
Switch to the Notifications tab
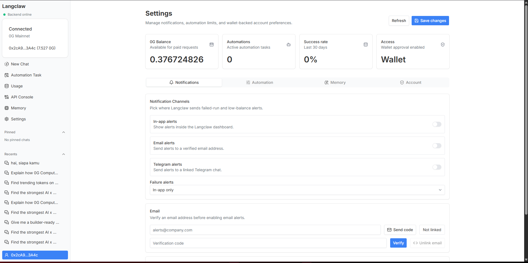[184, 82]
